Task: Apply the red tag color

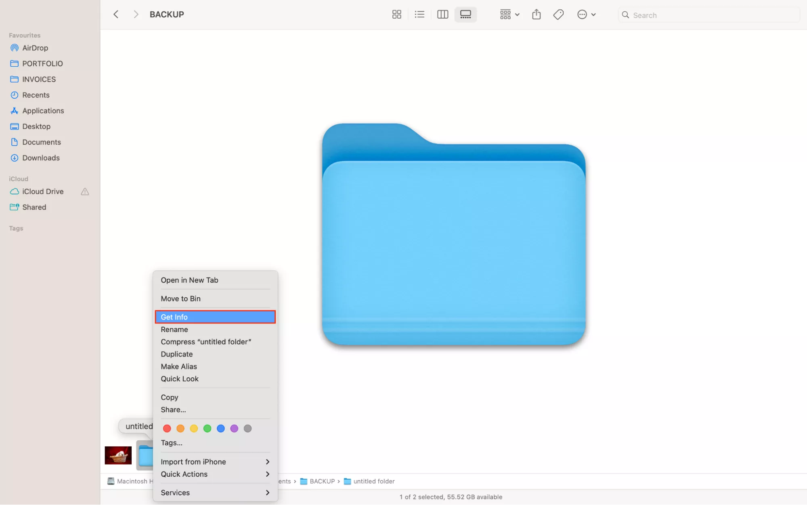Action: click(167, 428)
